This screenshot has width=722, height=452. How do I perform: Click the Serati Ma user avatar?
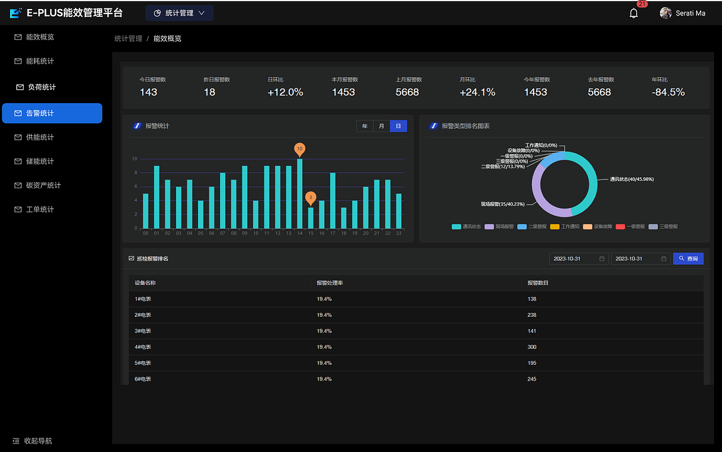coord(666,13)
